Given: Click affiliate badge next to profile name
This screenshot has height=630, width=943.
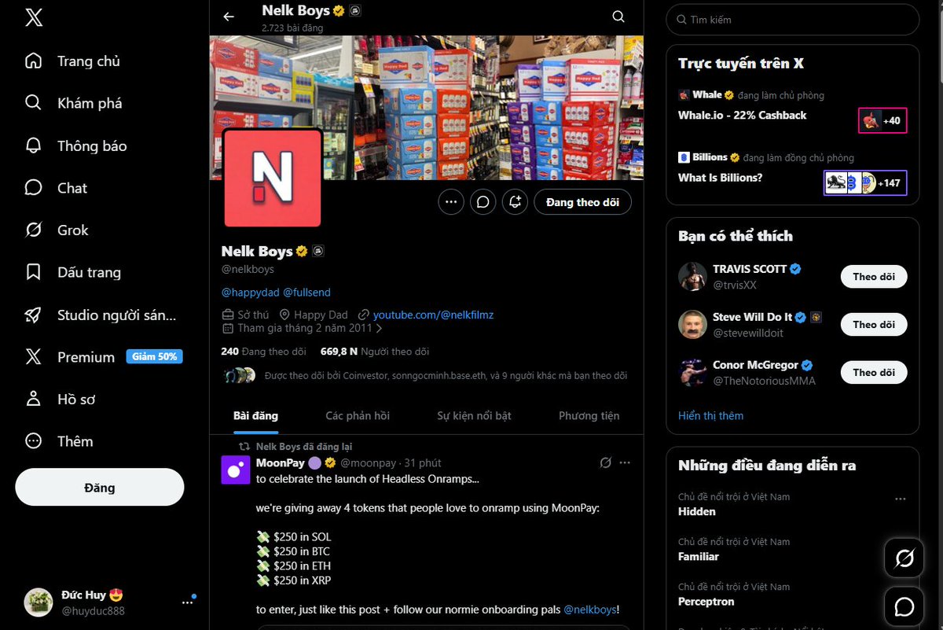Looking at the screenshot, I should (318, 251).
